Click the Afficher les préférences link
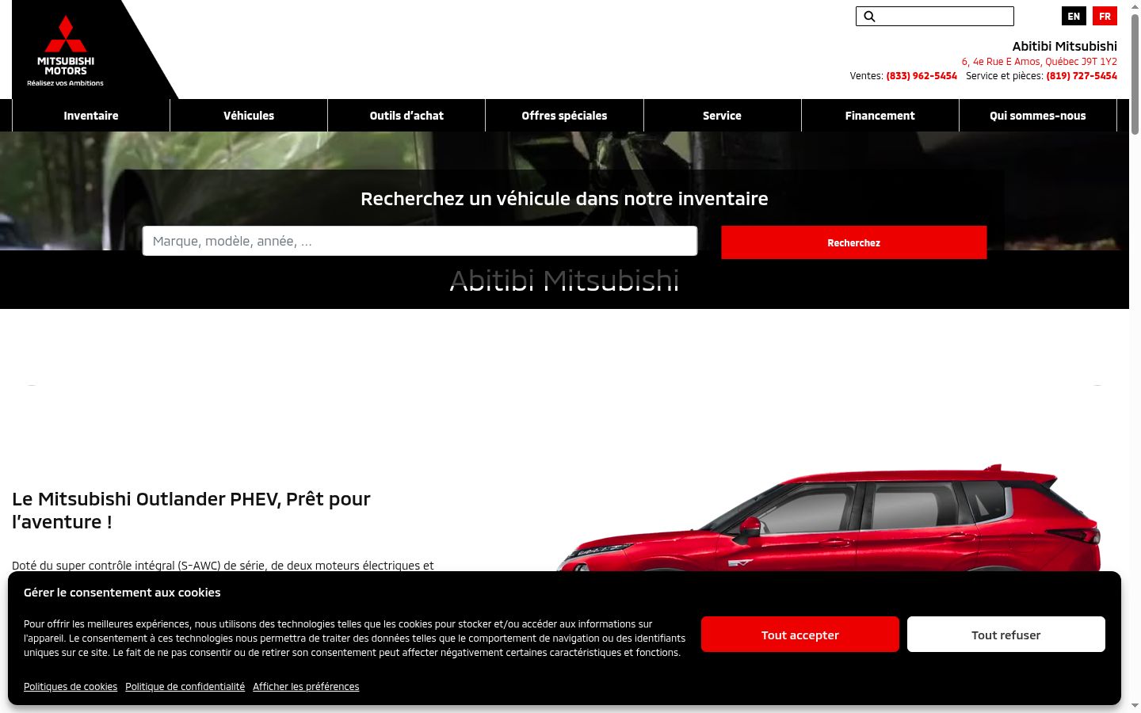Image resolution: width=1141 pixels, height=713 pixels. pos(306,687)
